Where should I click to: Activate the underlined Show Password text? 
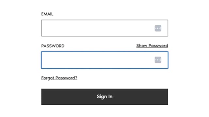point(152,45)
